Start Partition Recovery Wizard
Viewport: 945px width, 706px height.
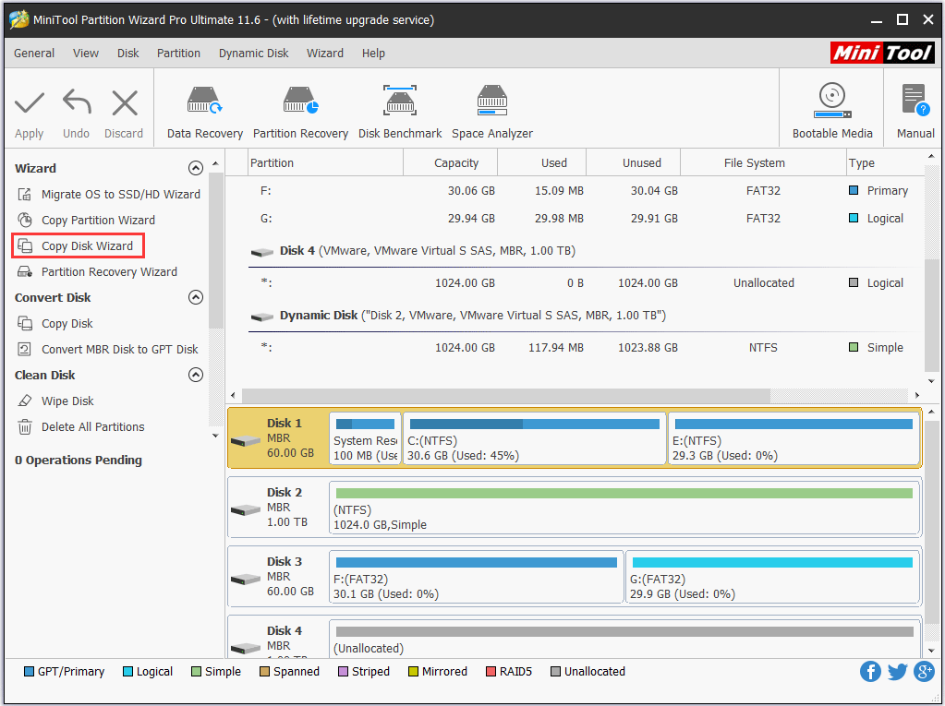[97, 272]
